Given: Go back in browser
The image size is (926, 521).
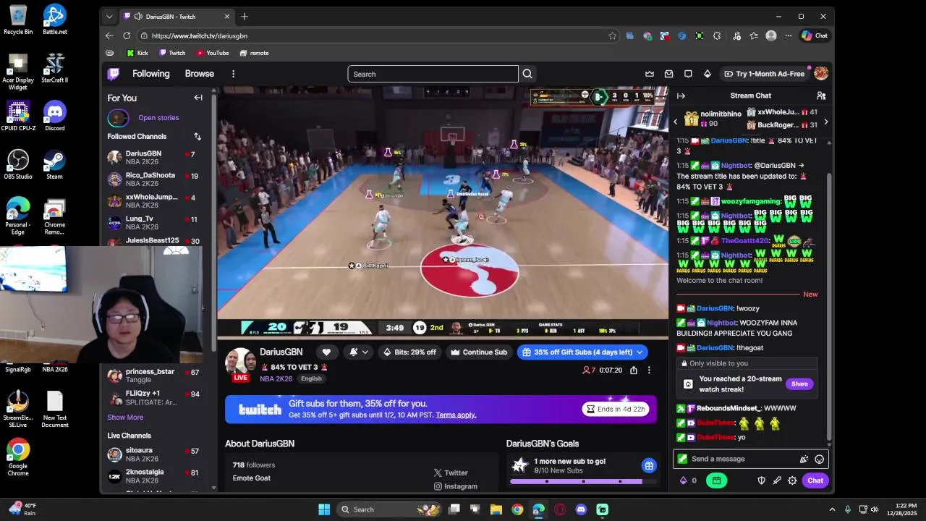Looking at the screenshot, I should [109, 35].
